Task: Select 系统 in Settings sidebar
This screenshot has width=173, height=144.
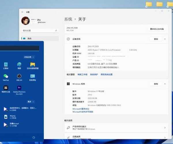Action: pos(40,39)
